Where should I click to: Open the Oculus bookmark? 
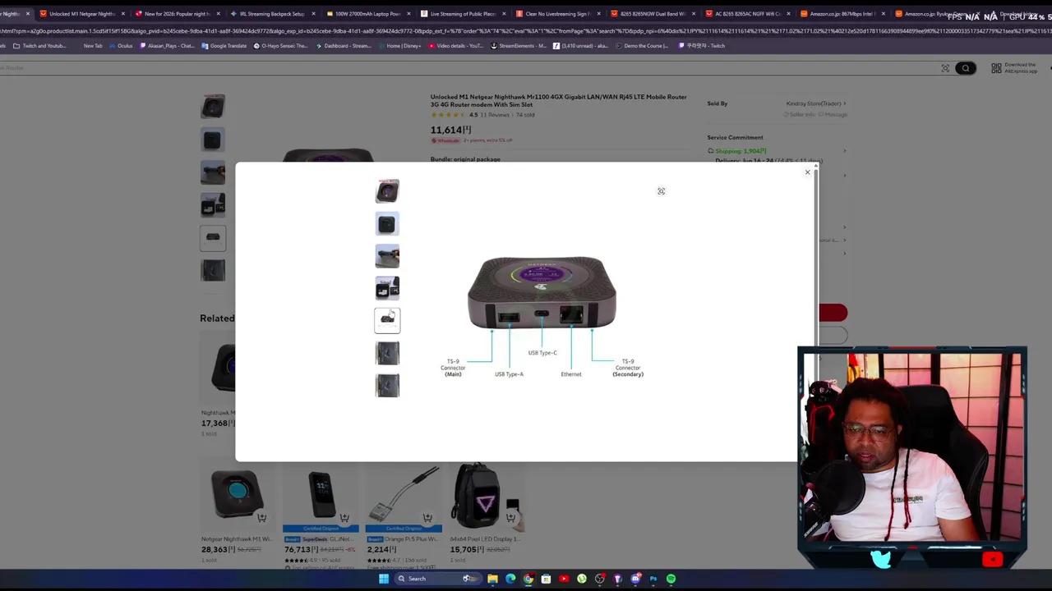tap(121, 46)
